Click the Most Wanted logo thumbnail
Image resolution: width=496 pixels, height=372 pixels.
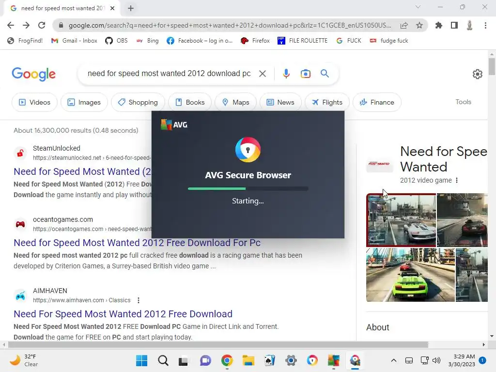pos(379,164)
